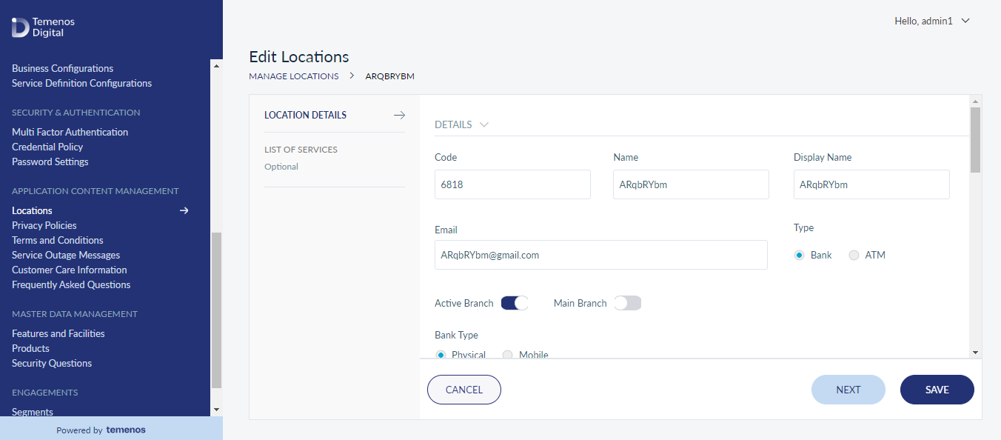
Task: Click the Cancel button
Action: click(464, 390)
